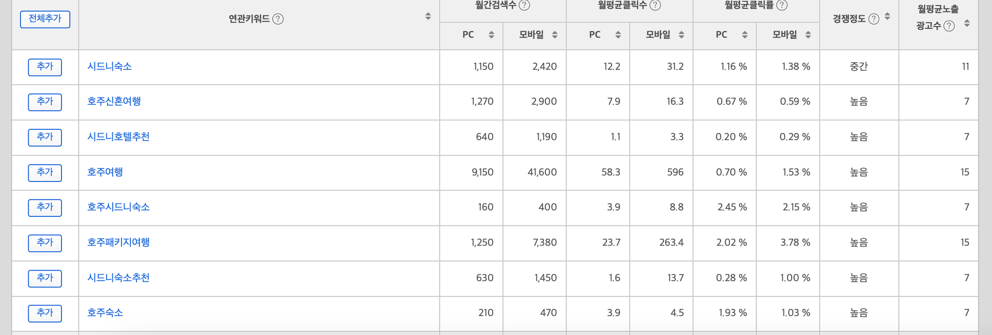Open the 호주패키지여행 keyword link
992x335 pixels.
point(118,242)
